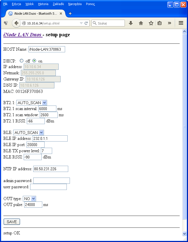
Task: Click the admin password field
Action: coord(52,181)
